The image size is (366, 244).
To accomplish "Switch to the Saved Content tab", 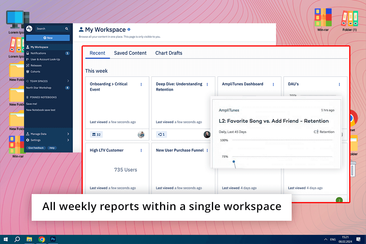I will (130, 53).
